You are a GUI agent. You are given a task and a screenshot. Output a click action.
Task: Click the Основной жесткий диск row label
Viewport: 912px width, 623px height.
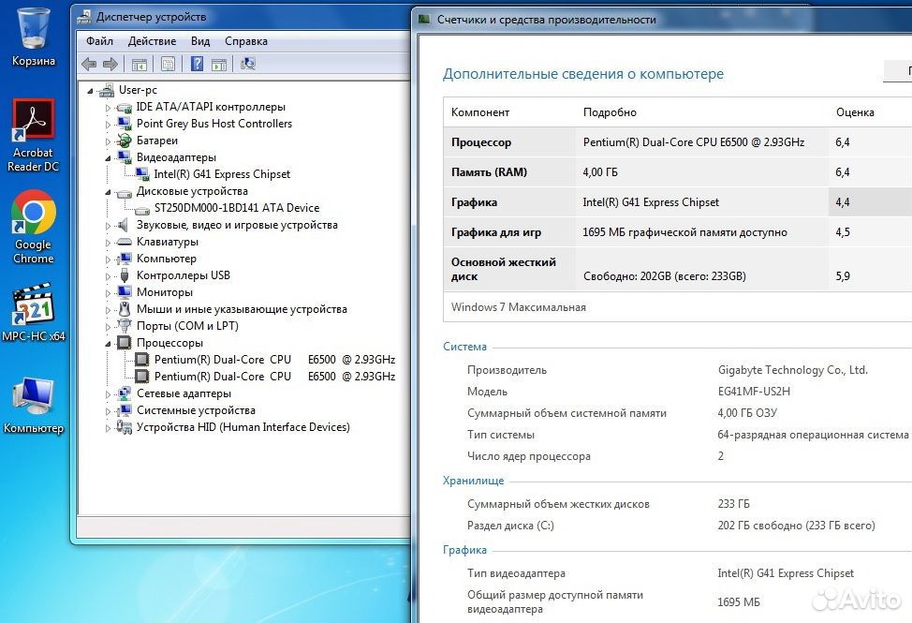coord(504,269)
